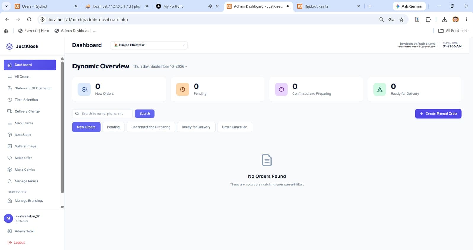This screenshot has width=473, height=250.
Task: Click the JustKleek stacked-layers logo icon
Action: click(x=9, y=46)
